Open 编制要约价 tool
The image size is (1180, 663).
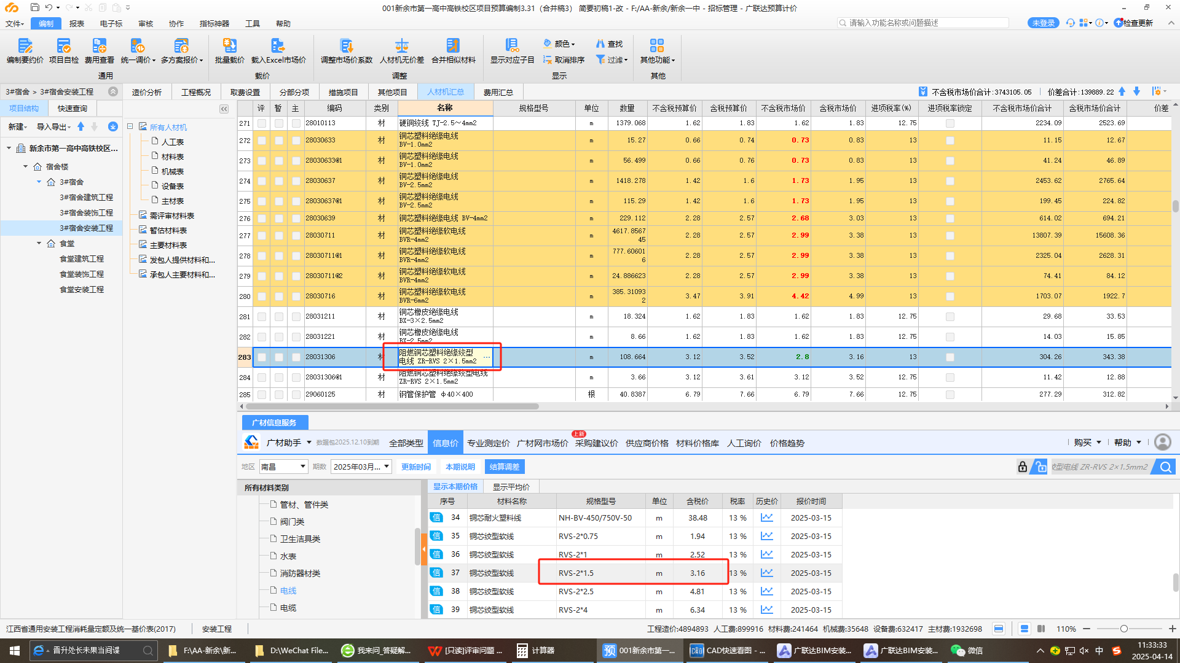[25, 50]
